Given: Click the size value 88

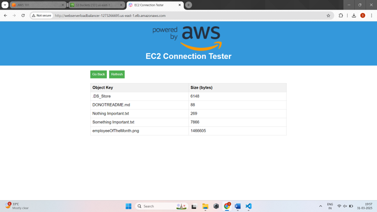Looking at the screenshot, I should point(192,105).
